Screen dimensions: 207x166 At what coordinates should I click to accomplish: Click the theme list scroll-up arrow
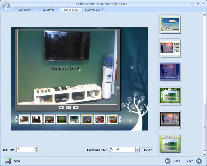pos(204,14)
